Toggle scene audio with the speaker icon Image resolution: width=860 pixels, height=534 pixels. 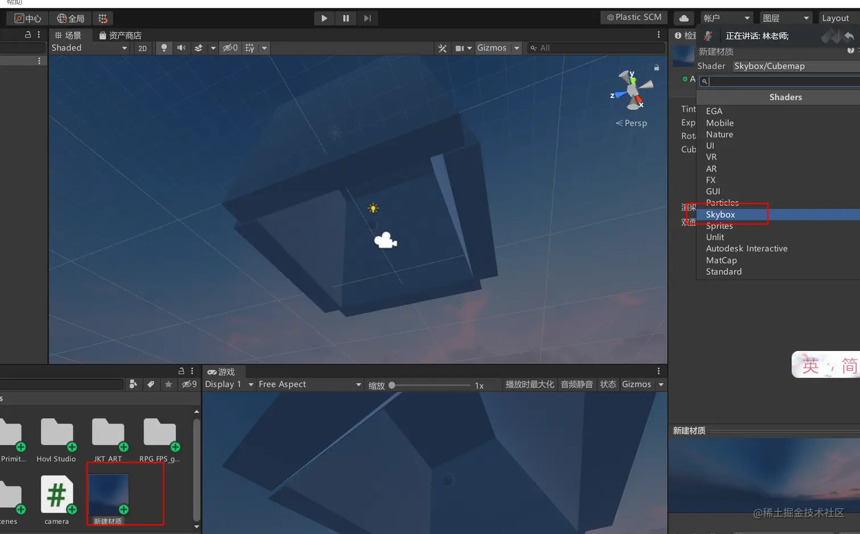coord(181,48)
